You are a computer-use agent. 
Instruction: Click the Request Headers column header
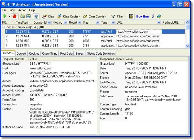coord(15,59)
